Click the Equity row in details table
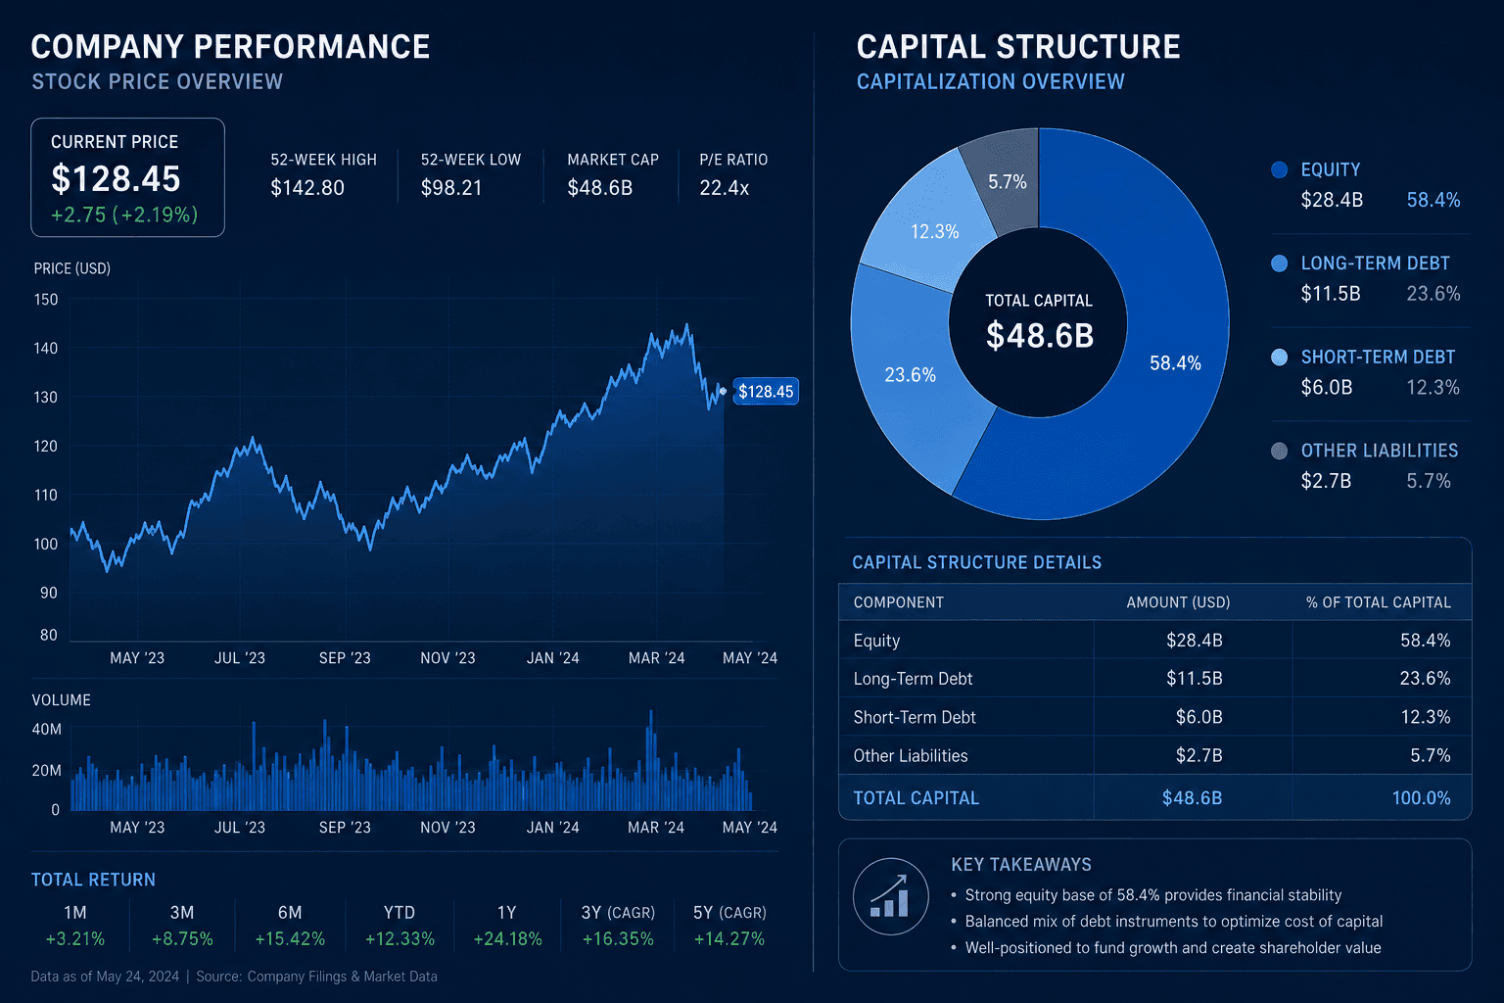 1154,640
